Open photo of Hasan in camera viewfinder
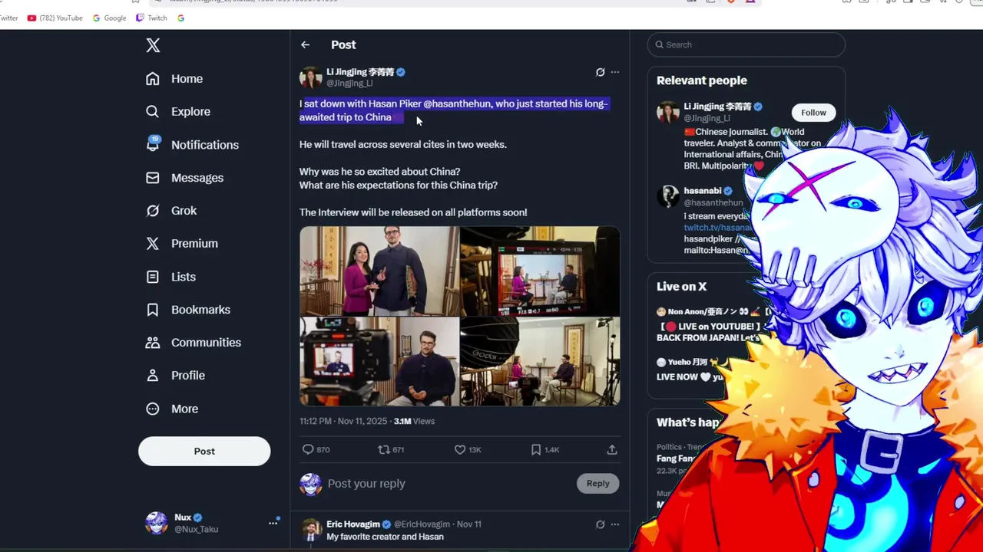The height and width of the screenshot is (552, 983). tap(379, 362)
